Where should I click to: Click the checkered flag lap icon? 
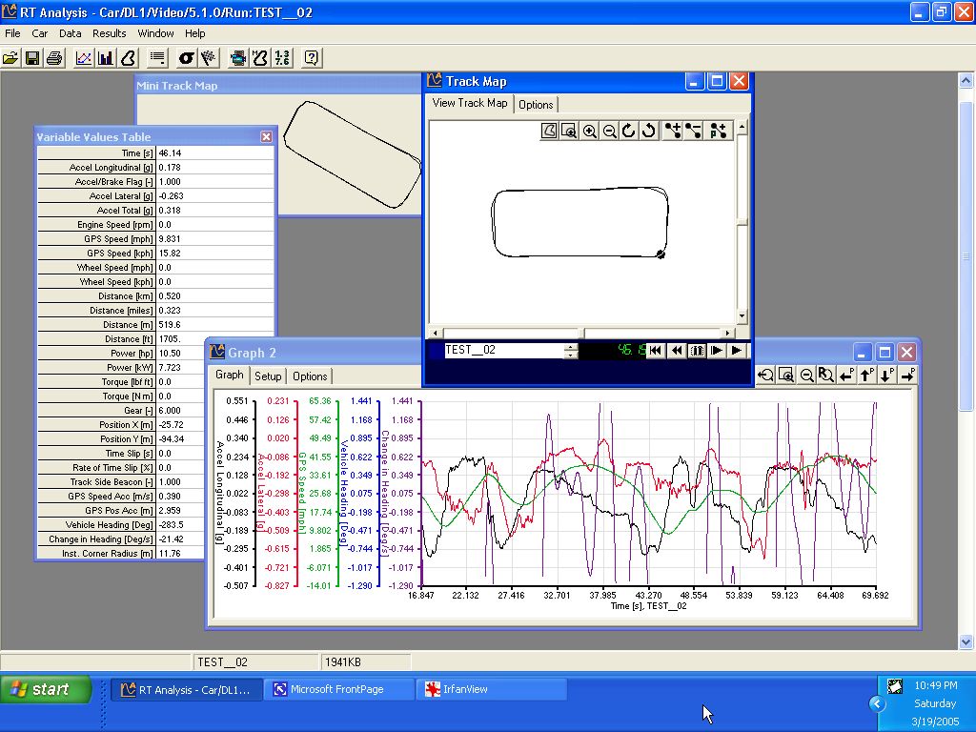209,58
